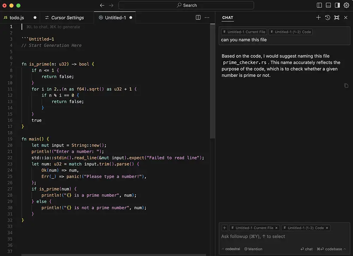Image resolution: width=353 pixels, height=256 pixels.
Task: Start a new chat with the plus icon
Action: 318,18
